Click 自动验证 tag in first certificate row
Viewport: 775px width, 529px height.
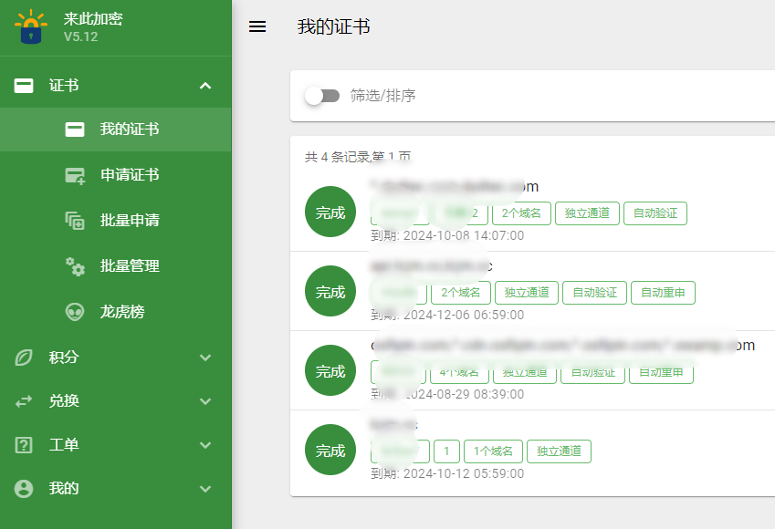[655, 213]
